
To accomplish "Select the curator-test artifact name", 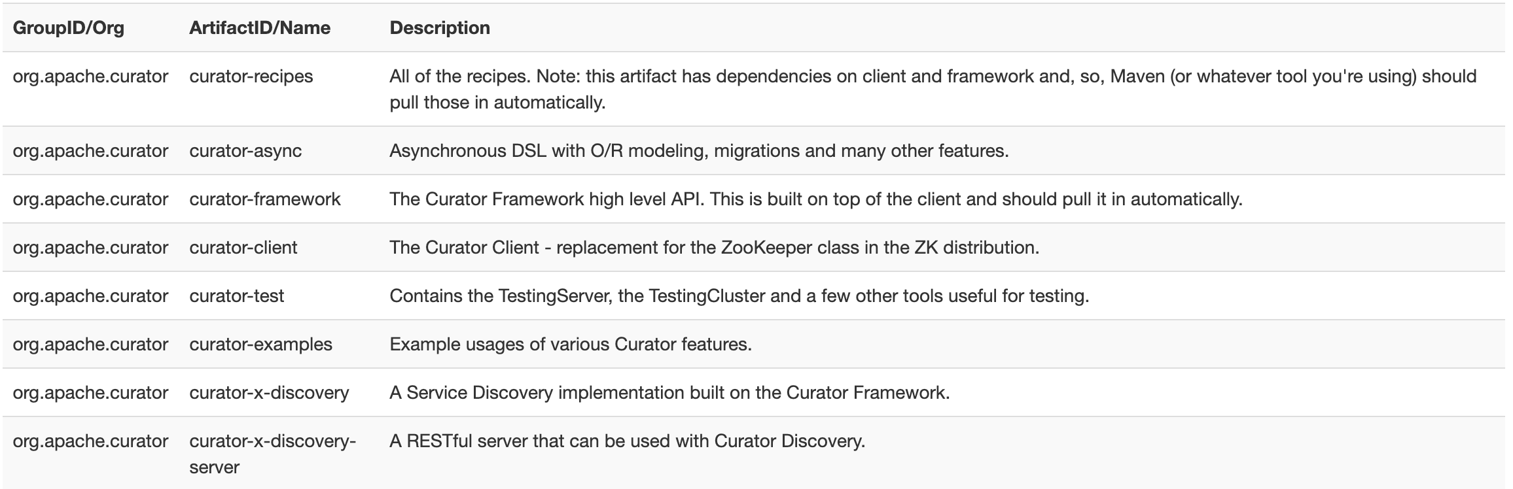I will (x=237, y=296).
